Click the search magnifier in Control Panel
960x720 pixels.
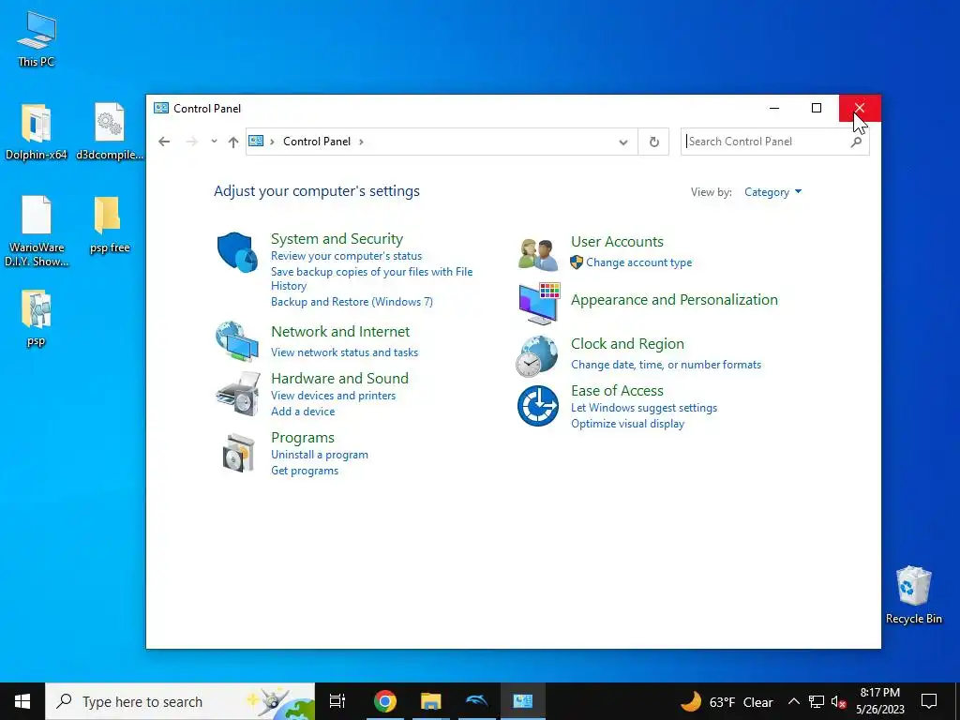pyautogui.click(x=857, y=142)
